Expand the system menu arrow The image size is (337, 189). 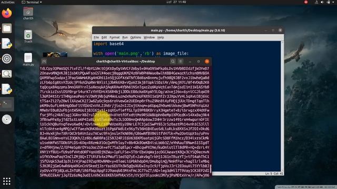coord(334,2)
